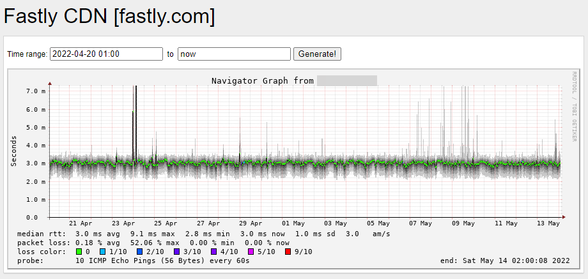Click the 11 May axis label
This screenshot has width=588, height=279.
pyautogui.click(x=506, y=223)
